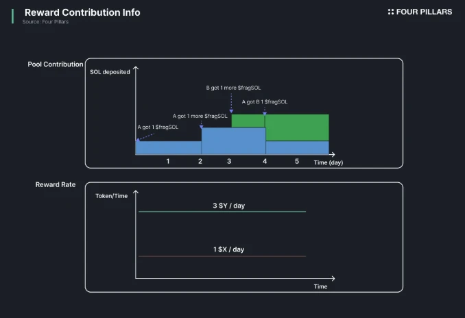Screen dimensions: 465x318
Task: Select the day 3 tick label
Action: (x=230, y=161)
